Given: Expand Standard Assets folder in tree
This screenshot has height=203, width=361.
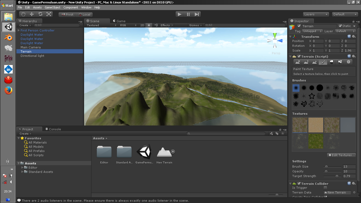Looking at the screenshot, I should click(22, 172).
